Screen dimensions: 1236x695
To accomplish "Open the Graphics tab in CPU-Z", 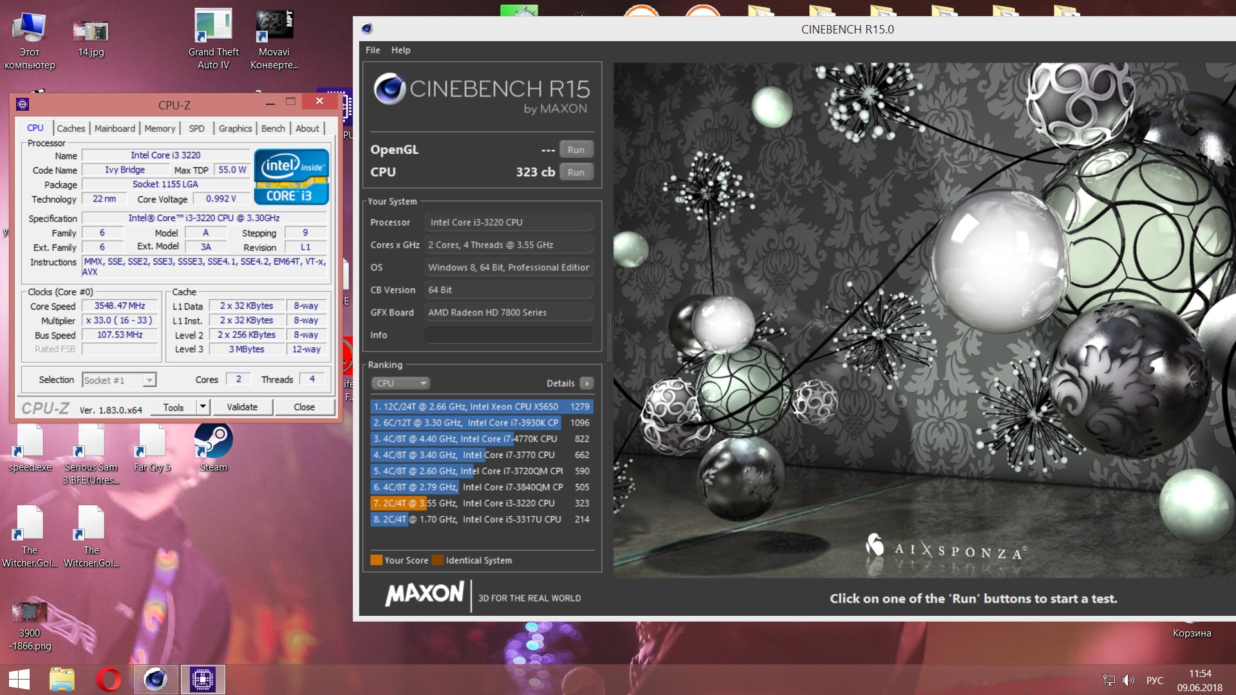I will point(235,129).
